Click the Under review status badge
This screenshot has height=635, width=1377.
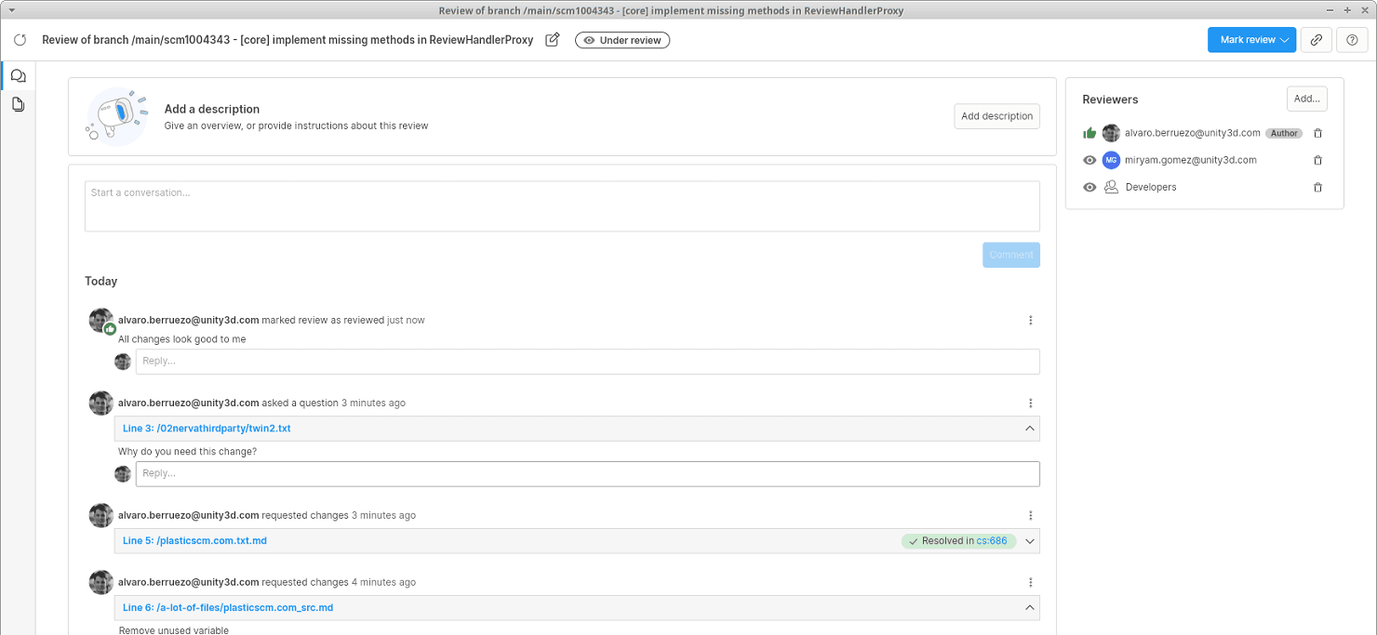(622, 40)
